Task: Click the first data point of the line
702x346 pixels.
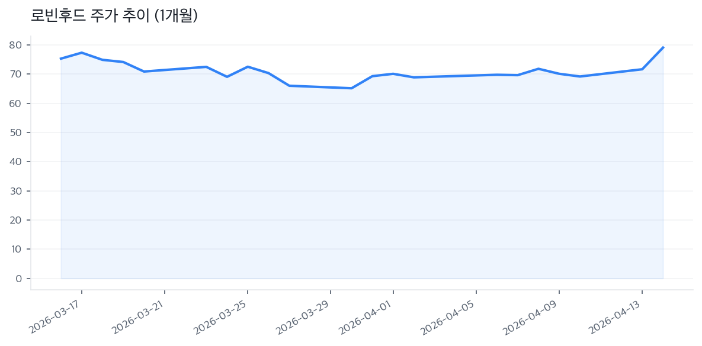Action: [x=61, y=59]
